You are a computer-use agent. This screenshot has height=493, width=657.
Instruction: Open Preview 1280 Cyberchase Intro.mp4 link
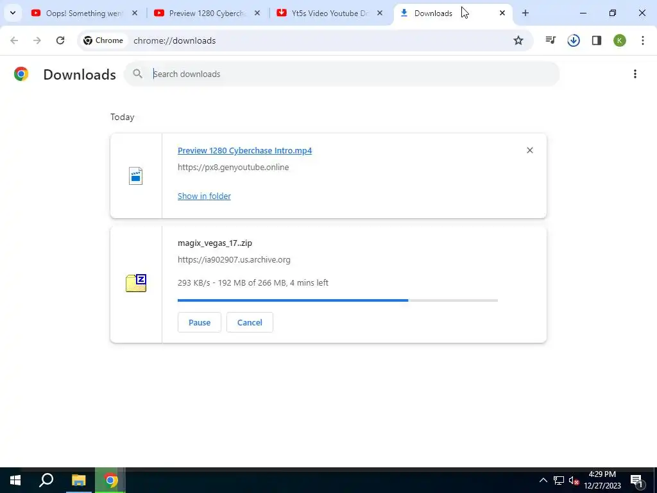[x=244, y=150]
